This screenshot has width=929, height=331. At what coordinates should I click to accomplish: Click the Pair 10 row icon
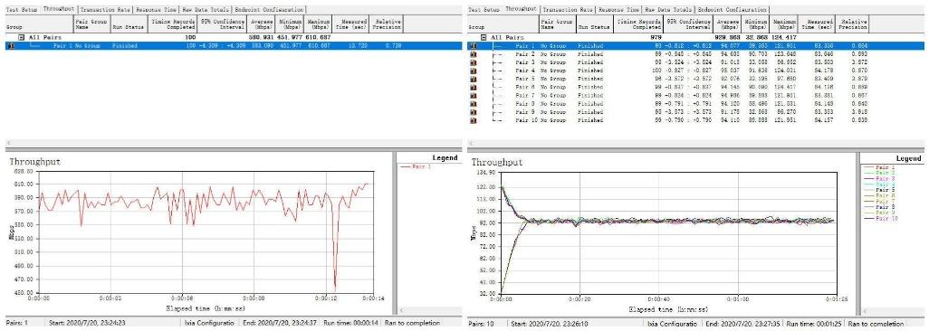pos(473,120)
